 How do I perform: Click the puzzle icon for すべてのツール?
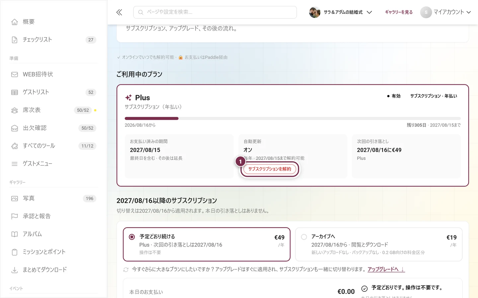pos(15,146)
